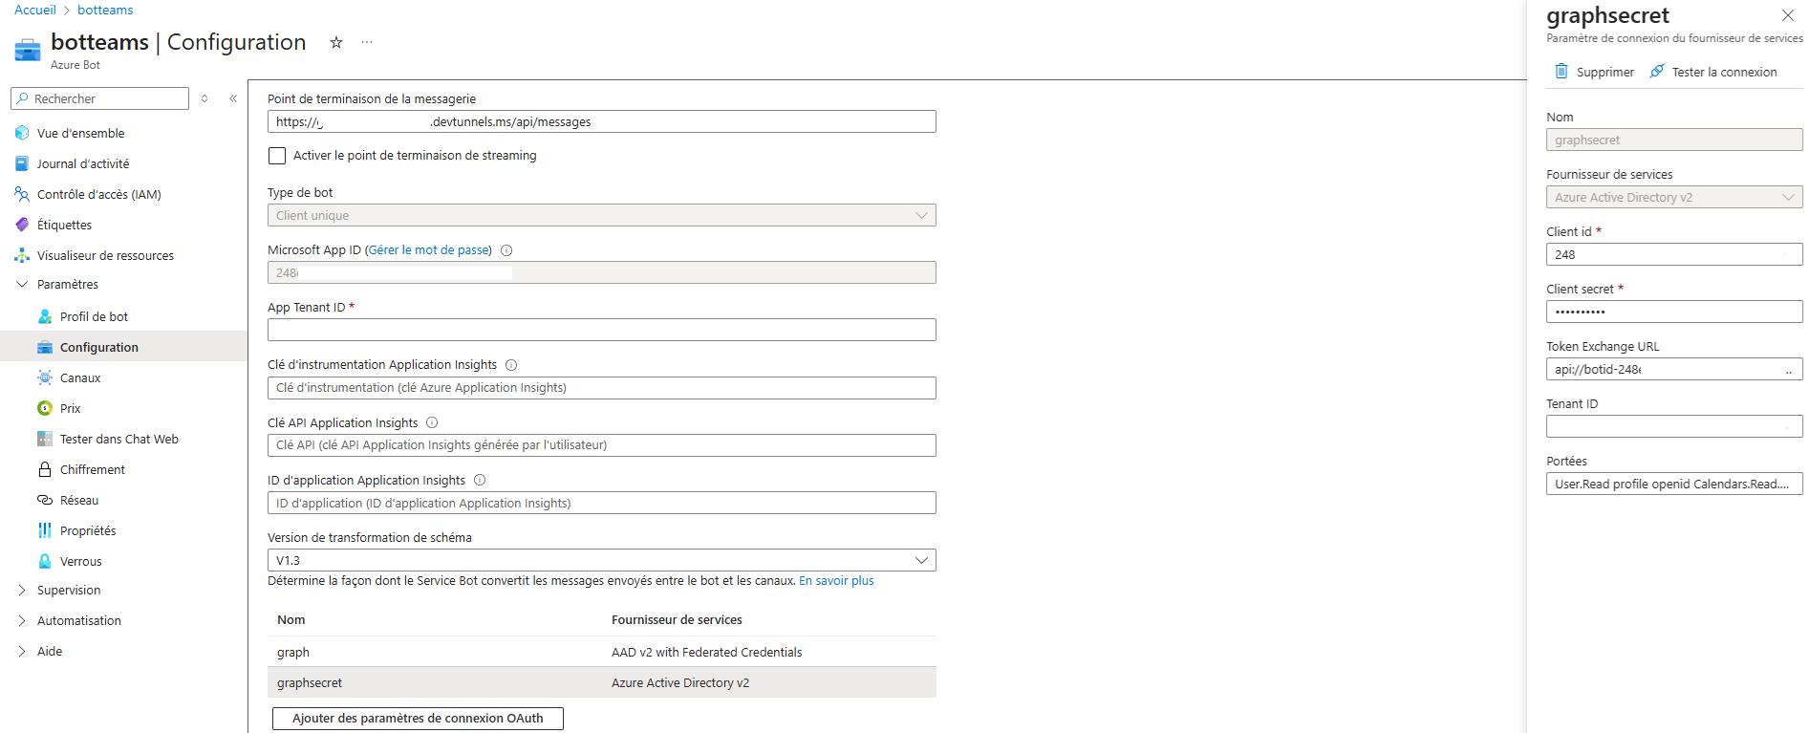The image size is (1808, 733).
Task: Click the Portées scopes field
Action: click(x=1674, y=484)
